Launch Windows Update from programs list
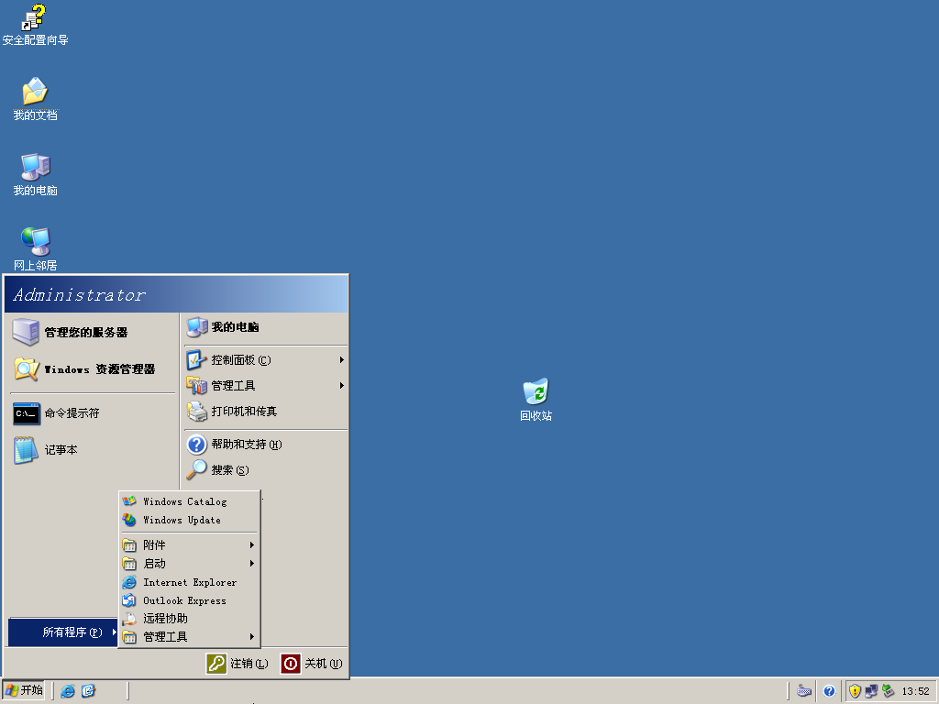Viewport: 939px width, 704px height. coord(189,521)
